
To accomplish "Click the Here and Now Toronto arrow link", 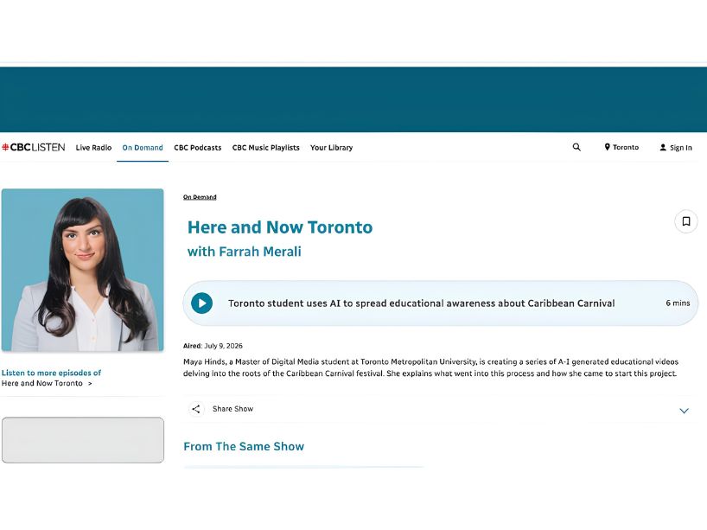I will pyautogui.click(x=47, y=383).
